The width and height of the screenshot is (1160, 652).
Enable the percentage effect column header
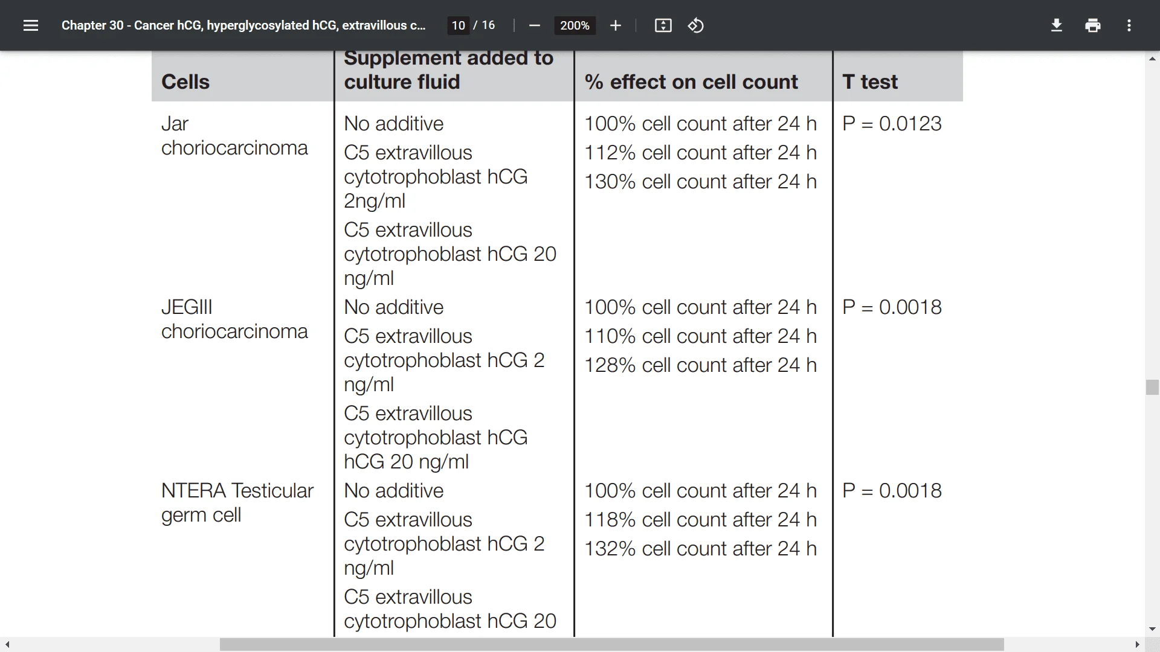click(691, 81)
